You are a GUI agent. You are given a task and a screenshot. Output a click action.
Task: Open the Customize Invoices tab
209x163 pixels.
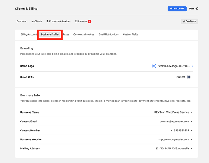[84, 34]
